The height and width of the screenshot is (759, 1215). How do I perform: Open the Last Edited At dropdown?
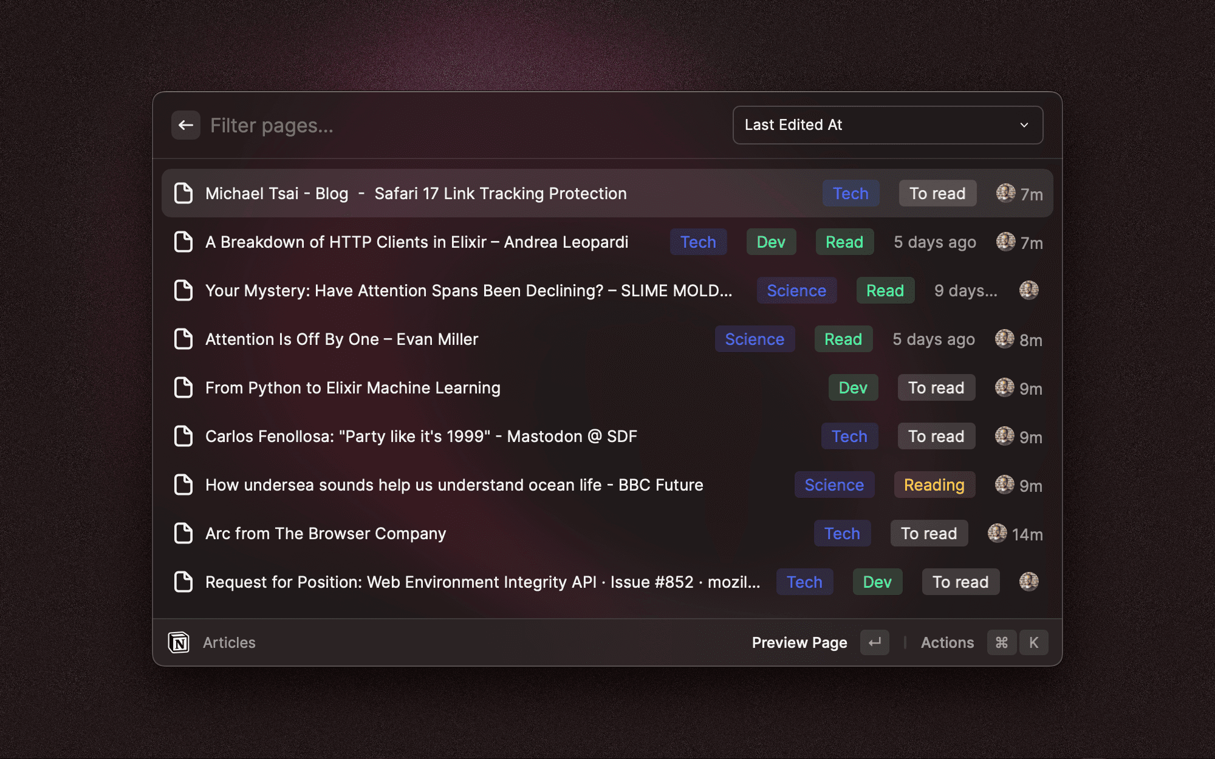pos(888,124)
